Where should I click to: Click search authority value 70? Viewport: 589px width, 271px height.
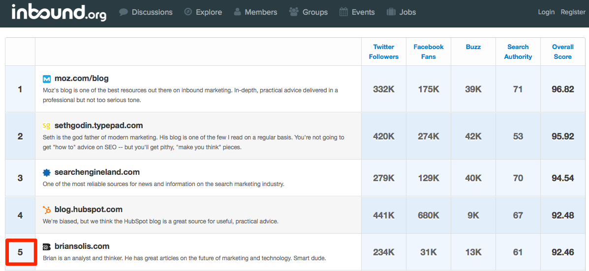tap(518, 178)
